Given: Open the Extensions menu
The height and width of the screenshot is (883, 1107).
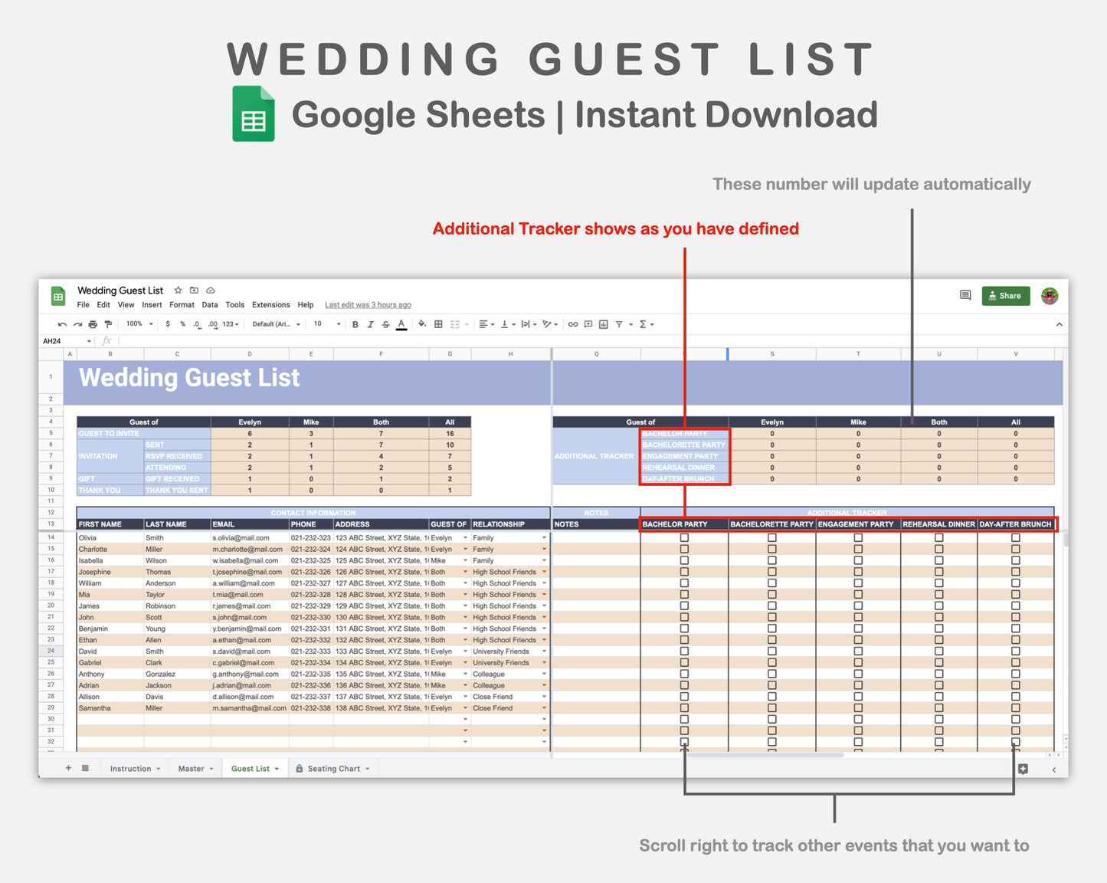Looking at the screenshot, I should [x=270, y=304].
